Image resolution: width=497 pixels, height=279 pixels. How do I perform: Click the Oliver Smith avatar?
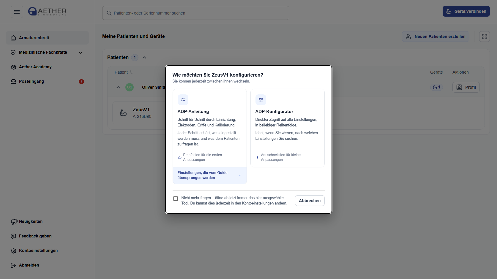130,87
